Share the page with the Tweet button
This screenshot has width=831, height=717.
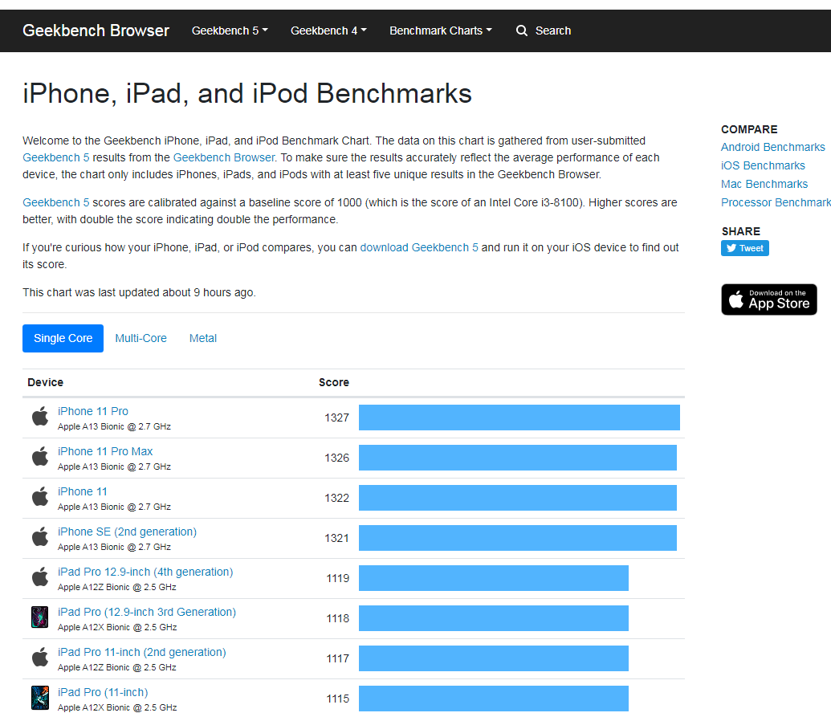744,248
